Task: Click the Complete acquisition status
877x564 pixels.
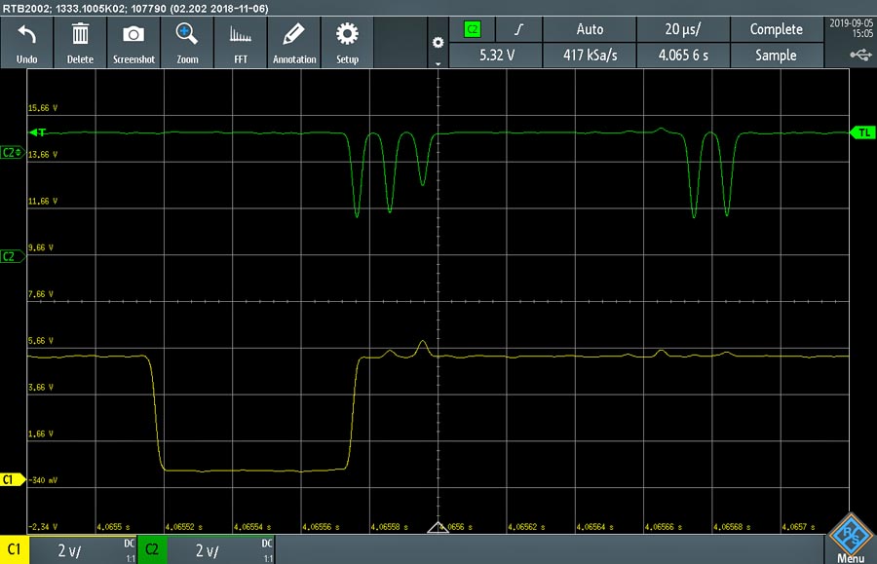Action: [777, 29]
